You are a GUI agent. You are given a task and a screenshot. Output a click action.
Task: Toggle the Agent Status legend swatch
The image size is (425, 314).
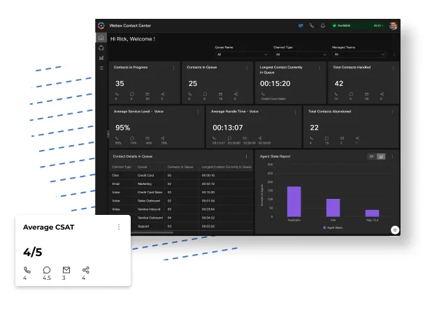pos(324,227)
